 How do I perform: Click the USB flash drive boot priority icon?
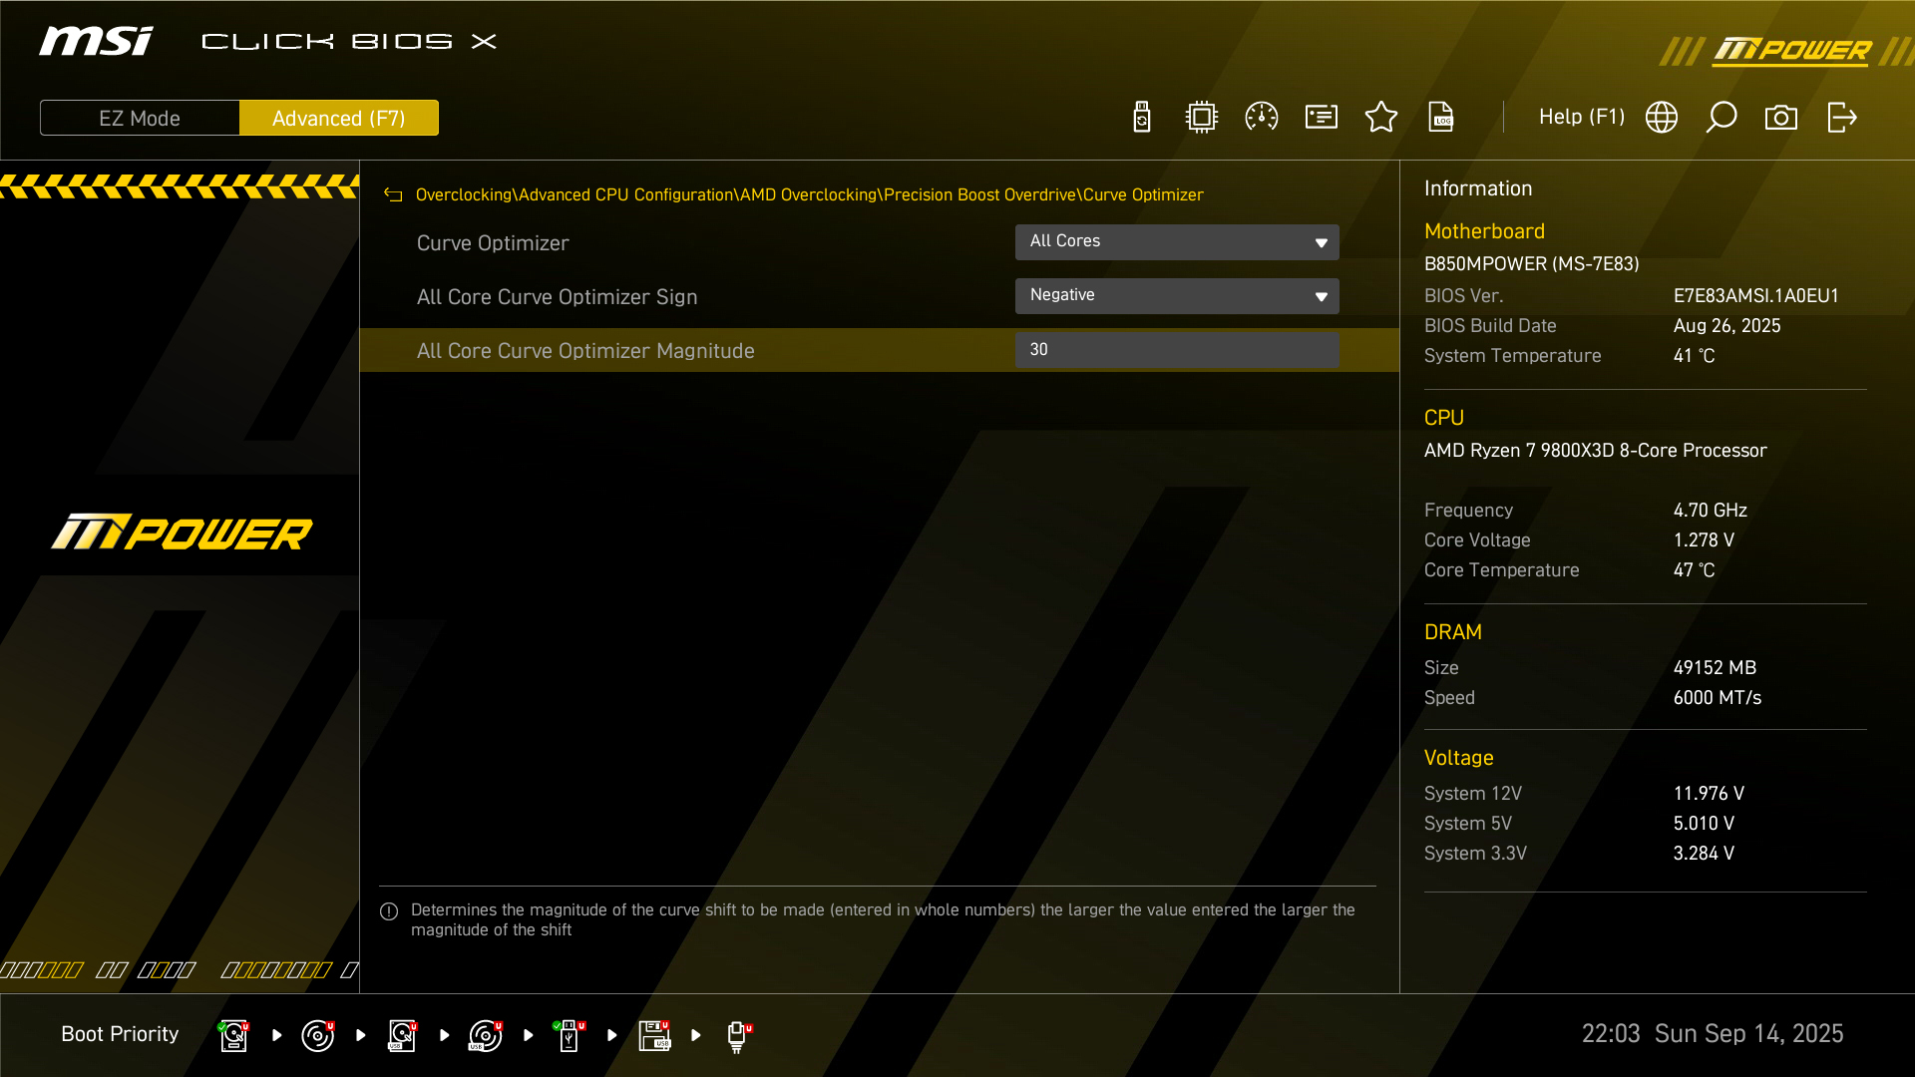tap(569, 1035)
